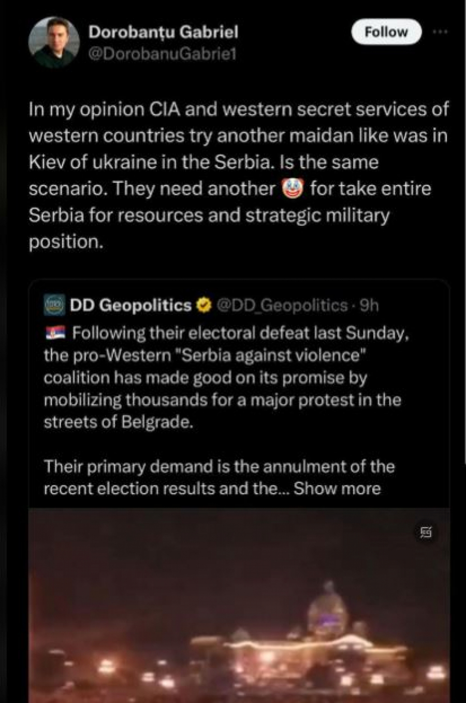Click the main tweet text about CIA
The height and width of the screenshot is (703, 466).
[x=238, y=175]
